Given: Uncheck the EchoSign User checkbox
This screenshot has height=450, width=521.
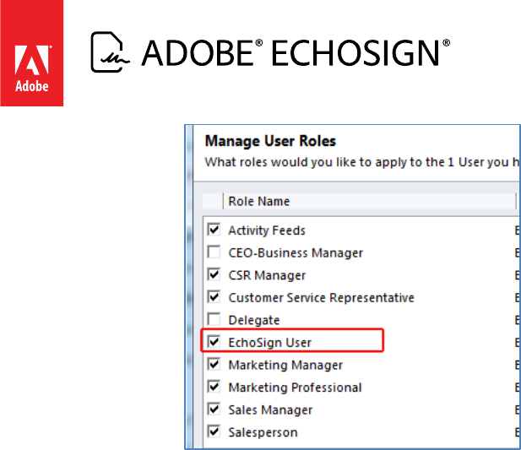Looking at the screenshot, I should coord(214,342).
